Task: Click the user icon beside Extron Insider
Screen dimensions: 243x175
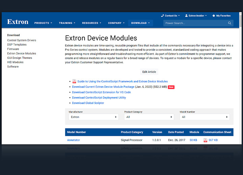Action: (186, 15)
